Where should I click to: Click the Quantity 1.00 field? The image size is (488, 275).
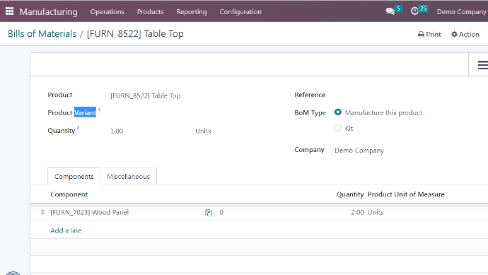click(149, 131)
